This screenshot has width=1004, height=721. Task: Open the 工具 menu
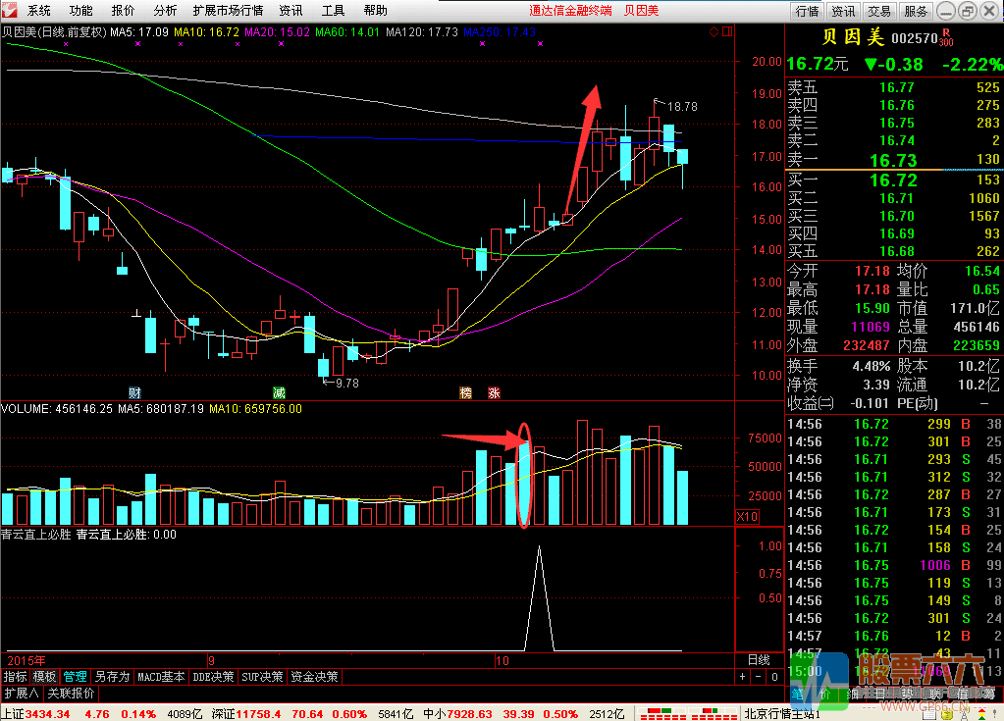333,10
